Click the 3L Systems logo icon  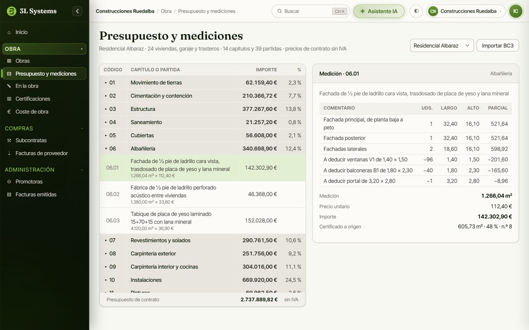[11, 11]
